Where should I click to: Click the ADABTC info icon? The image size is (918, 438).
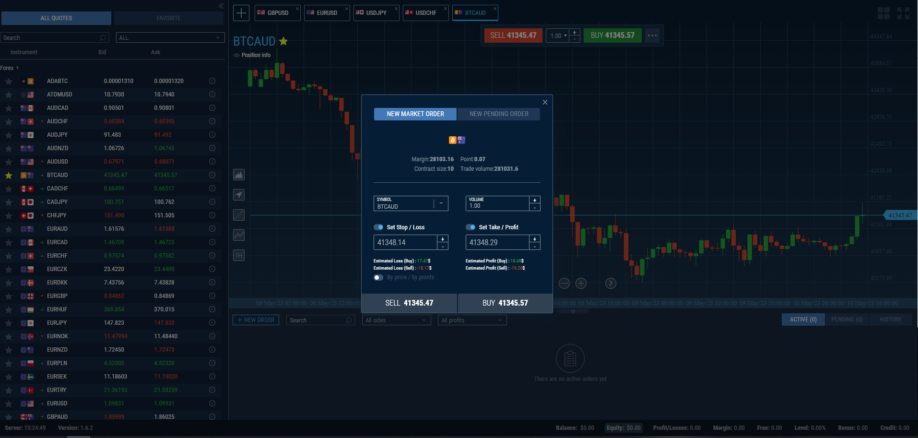[x=212, y=81]
